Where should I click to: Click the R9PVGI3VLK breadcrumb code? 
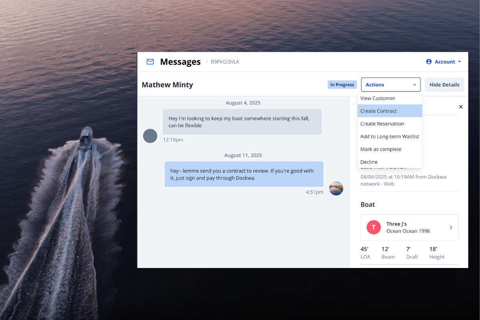pos(225,62)
